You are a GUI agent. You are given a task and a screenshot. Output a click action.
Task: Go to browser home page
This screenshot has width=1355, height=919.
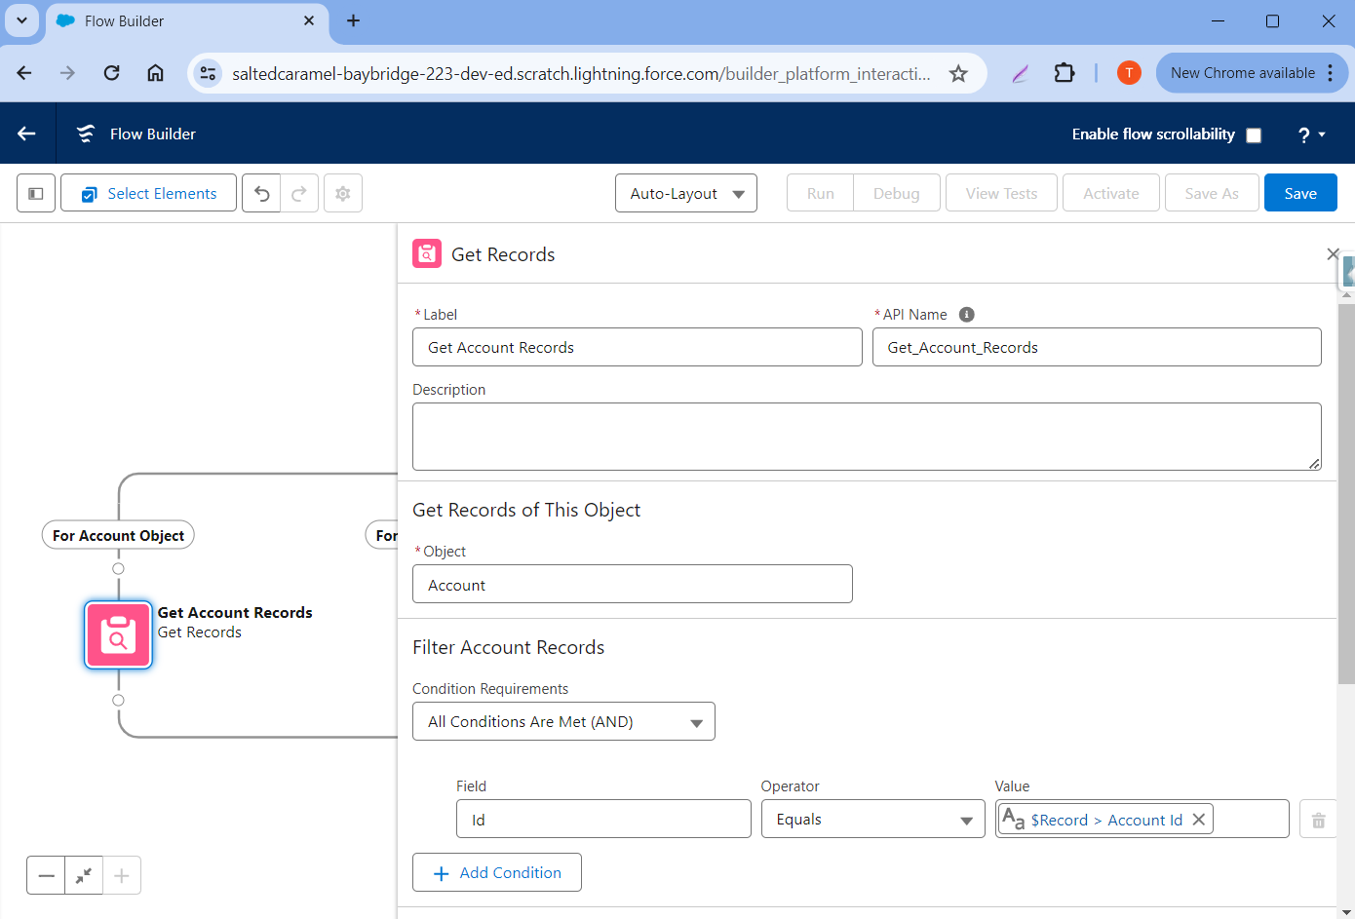point(155,73)
